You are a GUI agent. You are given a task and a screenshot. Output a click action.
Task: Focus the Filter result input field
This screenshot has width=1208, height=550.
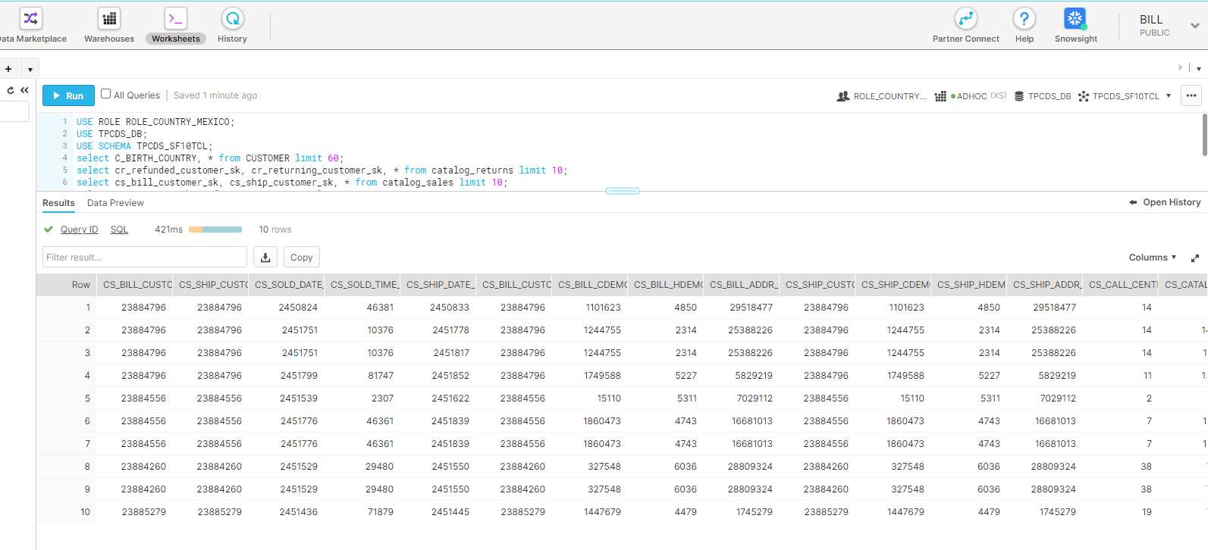point(145,257)
